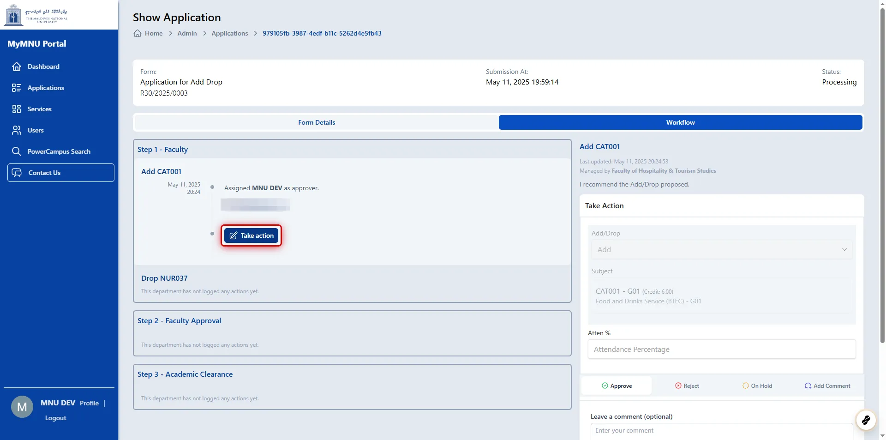The width and height of the screenshot is (886, 440).
Task: Click the Services grid icon in sidebar
Action: tap(17, 109)
